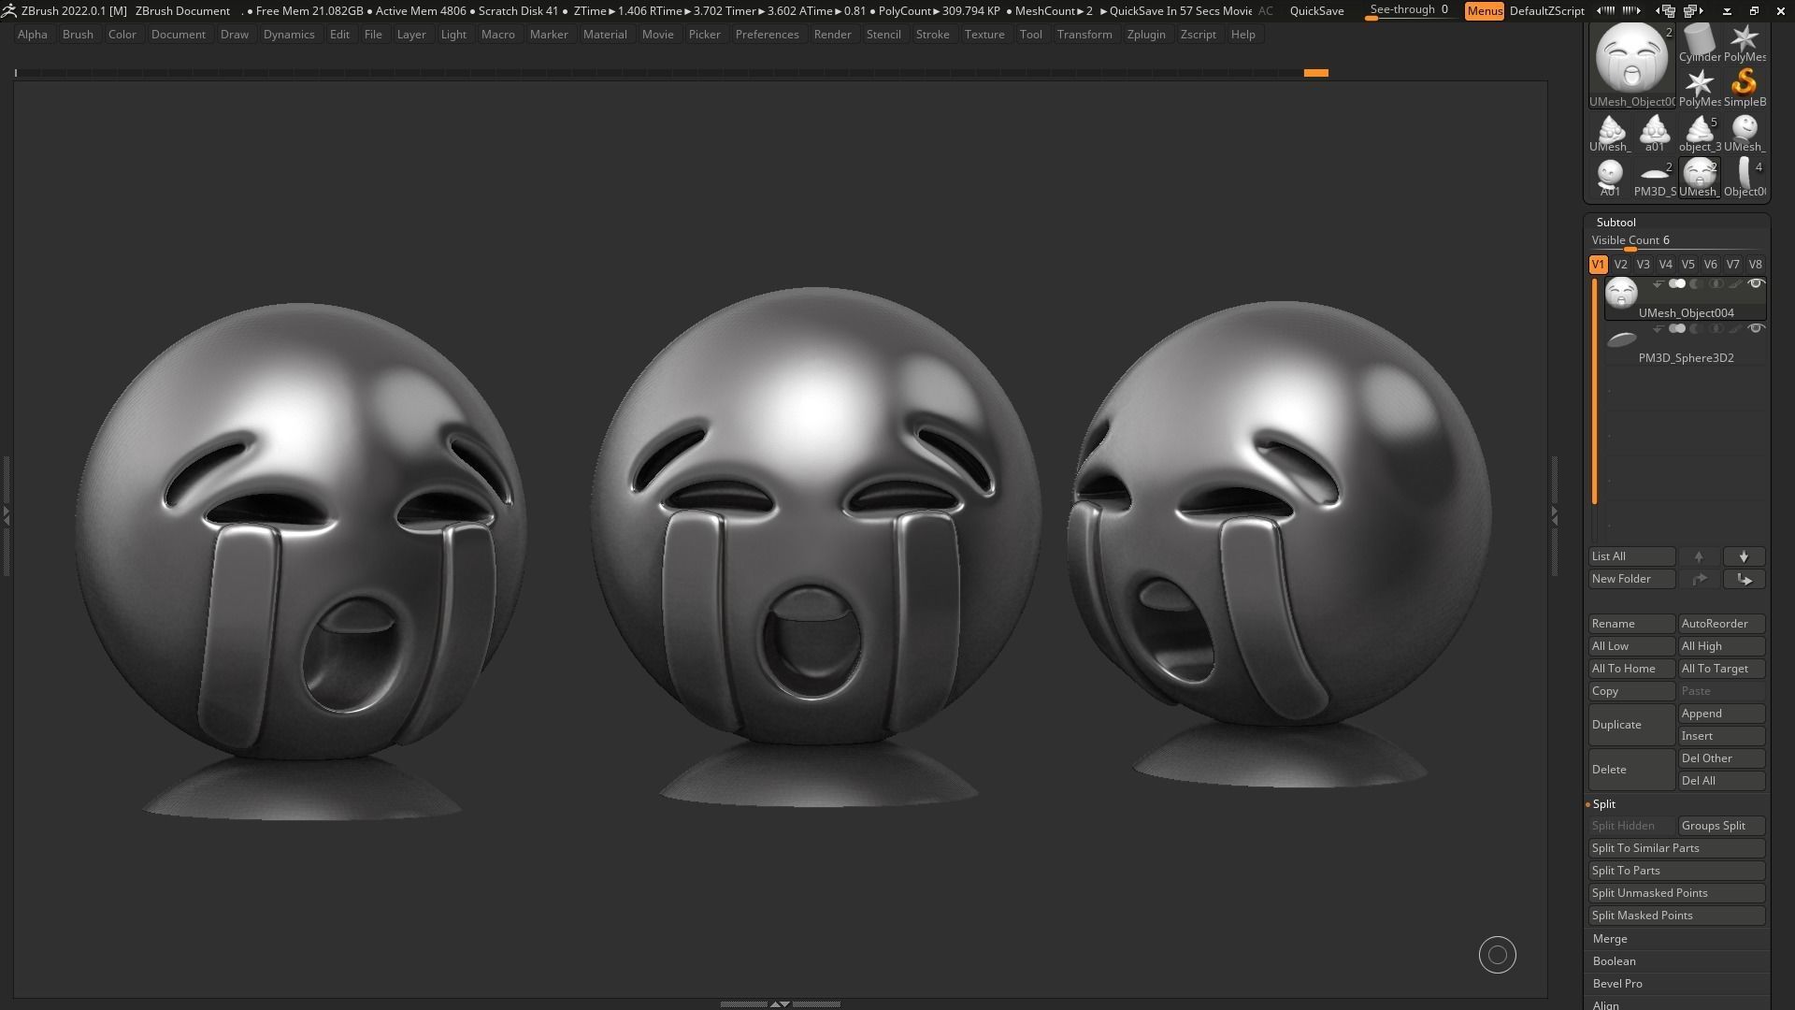Click Duplicate subtool button

pos(1631,725)
